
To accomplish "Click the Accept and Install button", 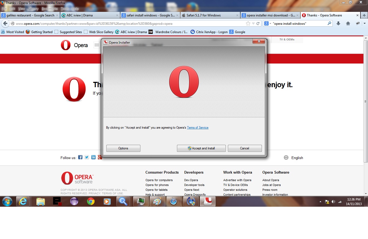I will [201, 148].
